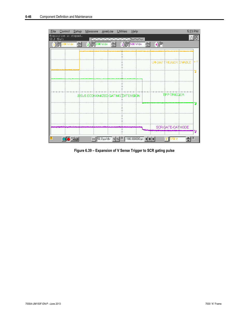Toggle channel 2 On checkbox

(92, 46)
